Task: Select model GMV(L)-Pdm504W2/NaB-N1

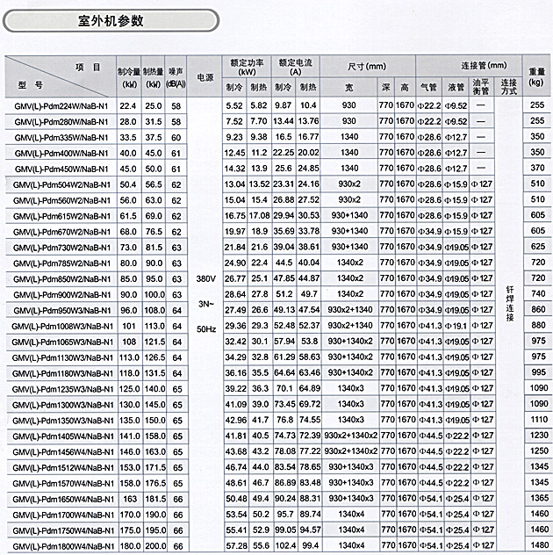Action: [x=61, y=184]
